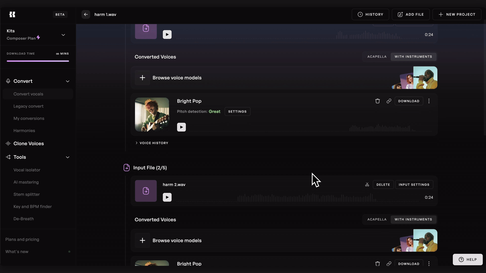Click the top input file thumbnail
Image resolution: width=486 pixels, height=273 pixels.
(146, 31)
